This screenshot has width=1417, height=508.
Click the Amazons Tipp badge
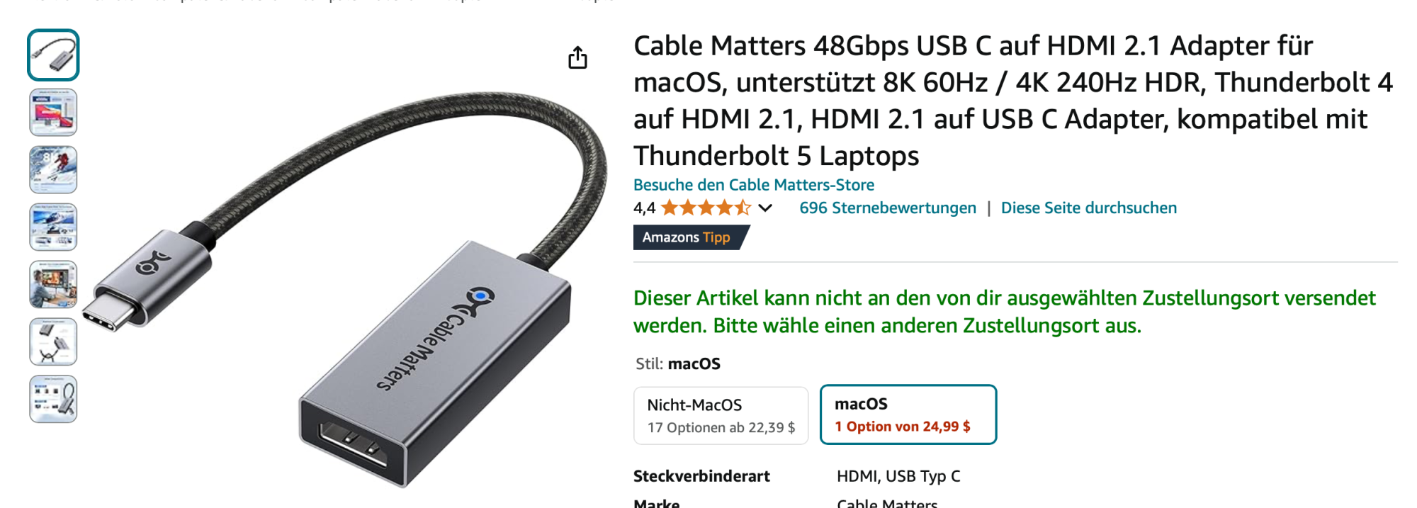691,237
